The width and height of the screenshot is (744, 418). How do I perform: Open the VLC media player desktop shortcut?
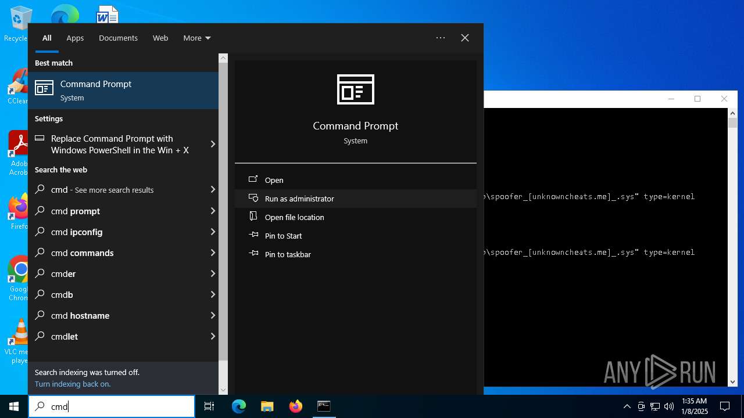tap(19, 341)
